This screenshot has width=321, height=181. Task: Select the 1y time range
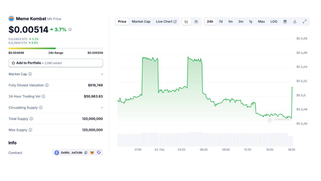coord(251,22)
